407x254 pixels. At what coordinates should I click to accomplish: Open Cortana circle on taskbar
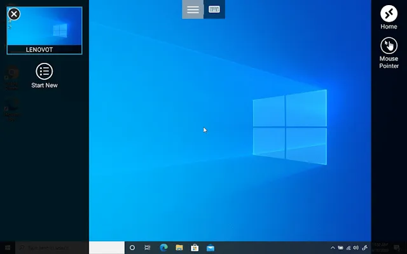[132, 248]
